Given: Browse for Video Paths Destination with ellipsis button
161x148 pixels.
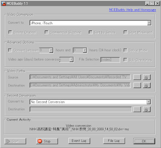Looking at the screenshot, I should 137,85.
